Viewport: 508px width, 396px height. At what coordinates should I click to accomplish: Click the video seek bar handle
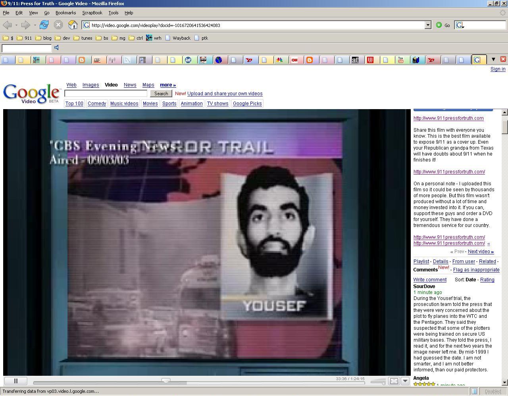click(x=166, y=381)
